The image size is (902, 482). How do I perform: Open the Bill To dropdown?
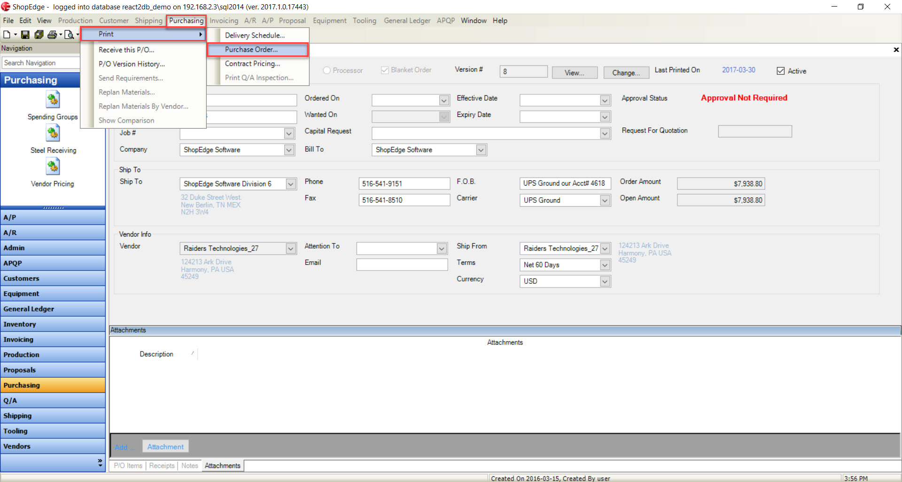click(481, 150)
